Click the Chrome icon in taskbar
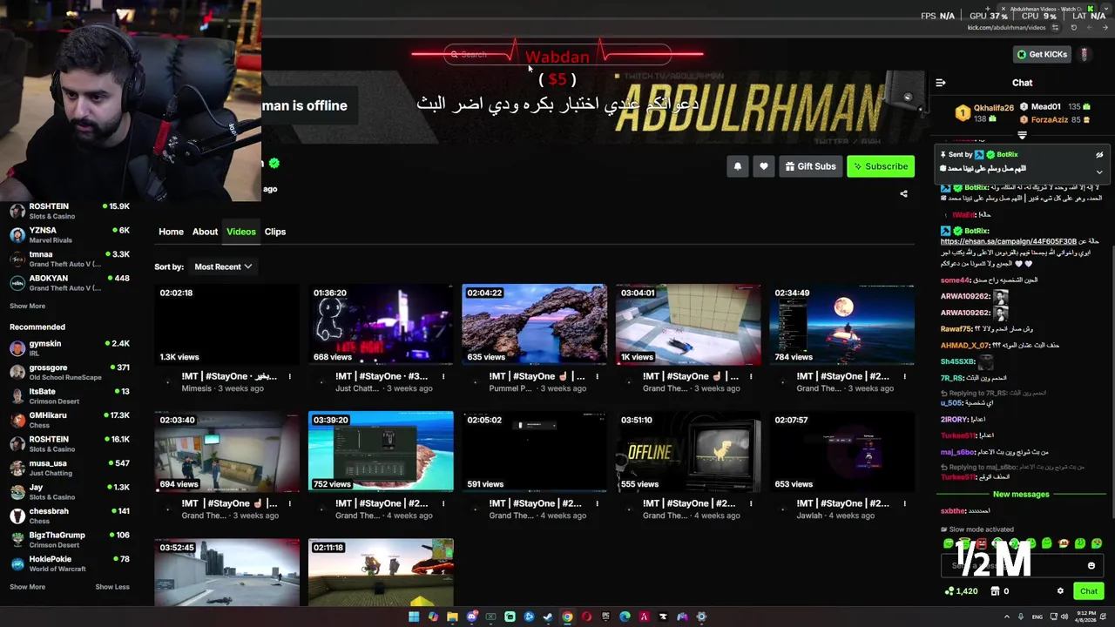Viewport: 1115px width, 627px height. pyautogui.click(x=567, y=617)
